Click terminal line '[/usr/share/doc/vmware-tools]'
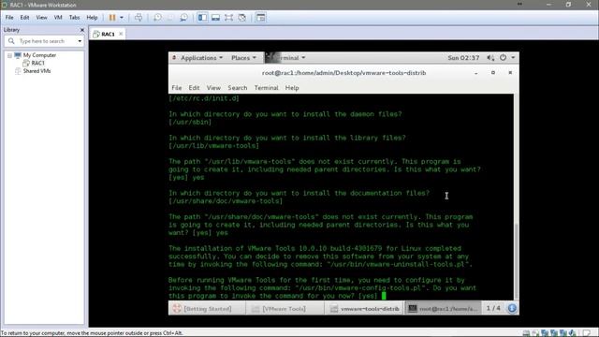 [x=226, y=201]
